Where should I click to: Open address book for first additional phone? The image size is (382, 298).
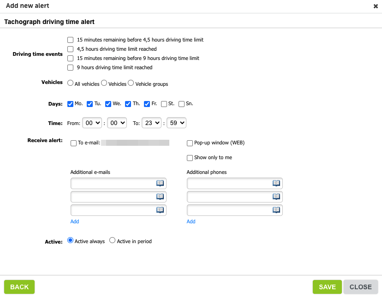[276, 183]
